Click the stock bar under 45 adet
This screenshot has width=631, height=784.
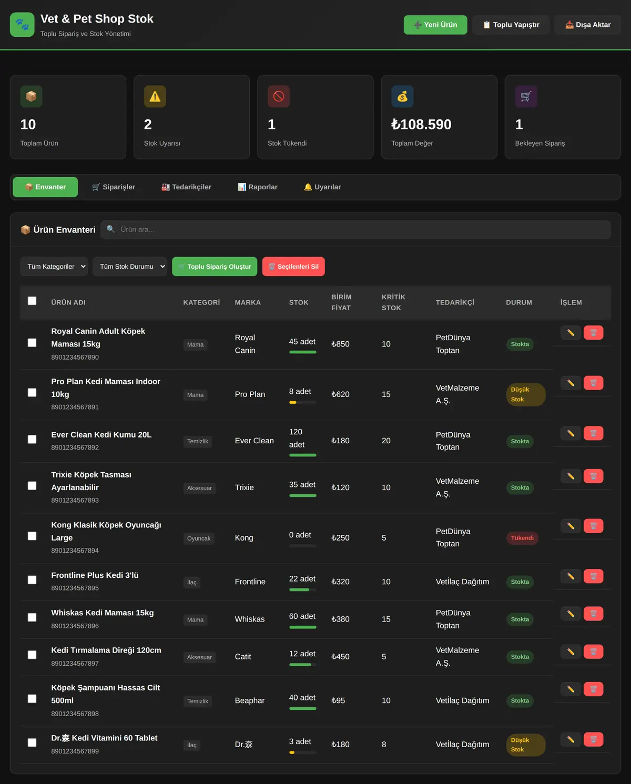303,352
